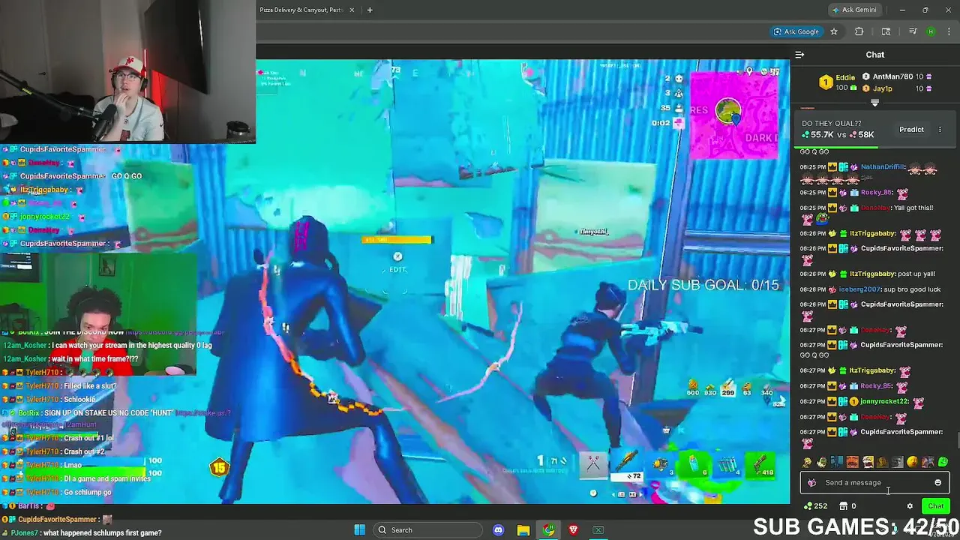Viewport: 960px width, 540px height.
Task: Click the hotbar slot showing 418 ammo
Action: [760, 465]
